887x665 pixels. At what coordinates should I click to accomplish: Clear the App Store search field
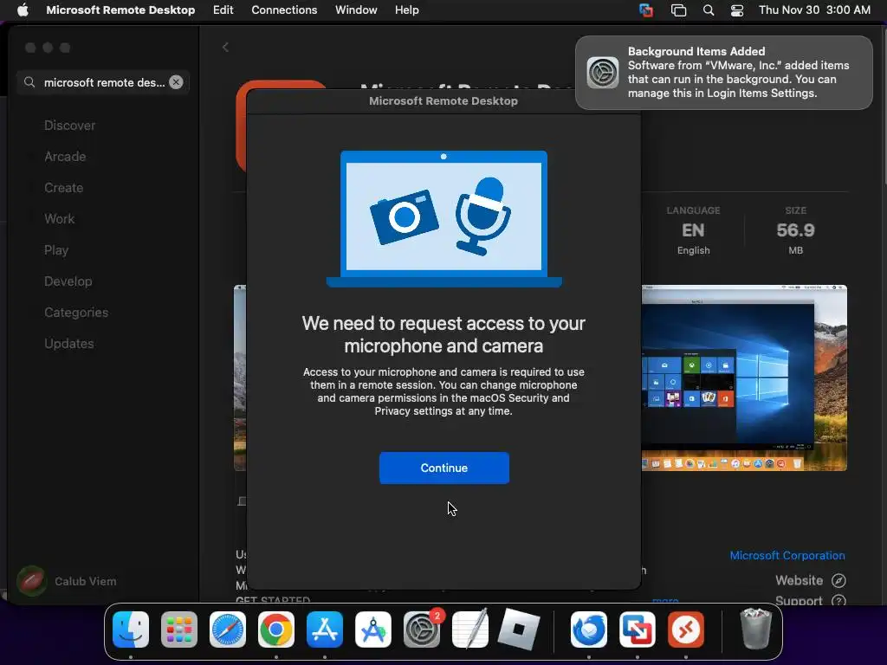(x=176, y=82)
